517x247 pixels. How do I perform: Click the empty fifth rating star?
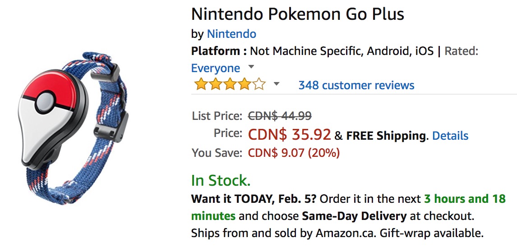tap(259, 85)
